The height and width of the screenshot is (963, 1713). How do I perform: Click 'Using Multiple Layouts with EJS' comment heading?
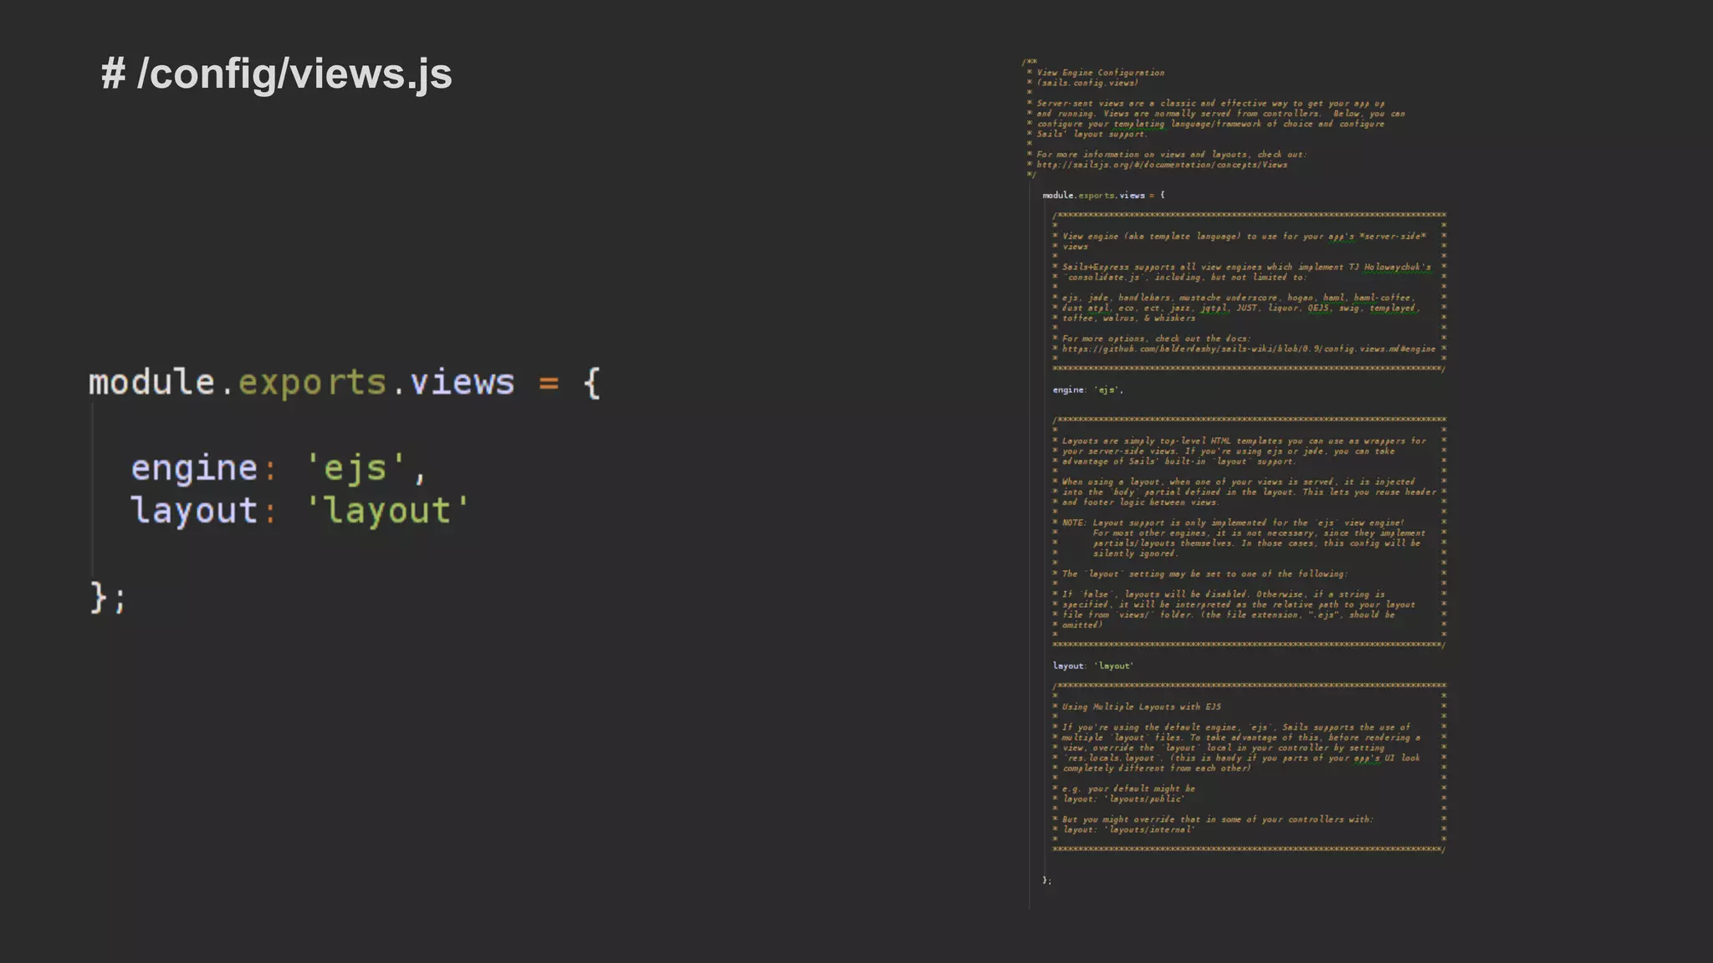pos(1142,707)
